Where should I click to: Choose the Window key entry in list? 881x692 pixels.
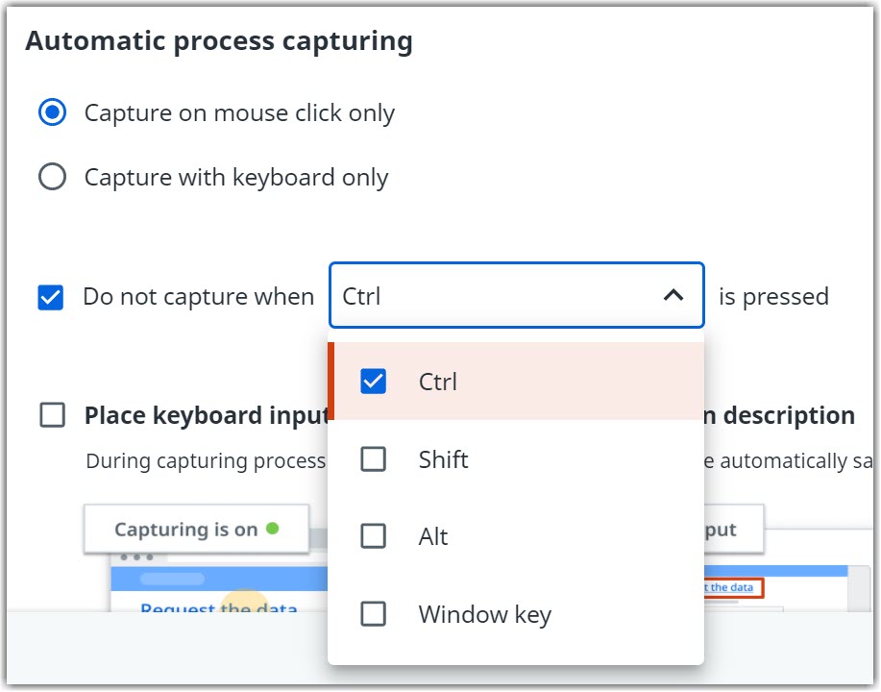click(x=516, y=614)
